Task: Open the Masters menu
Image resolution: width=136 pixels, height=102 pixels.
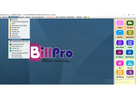Action: (x=5, y=17)
